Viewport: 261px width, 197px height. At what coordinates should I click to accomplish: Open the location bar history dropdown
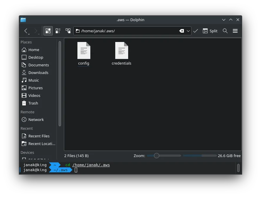point(188,31)
